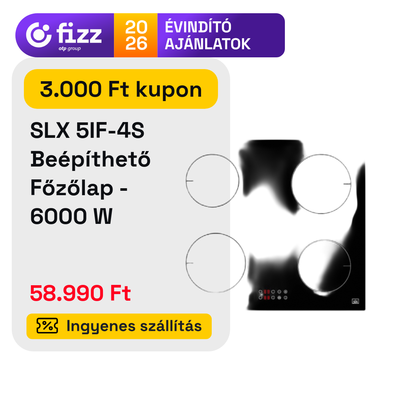Screen dimensions: 397x397
Task: Click the ÉVINDÍTÓ AJÁNLATOK banner text
Action: [208, 35]
